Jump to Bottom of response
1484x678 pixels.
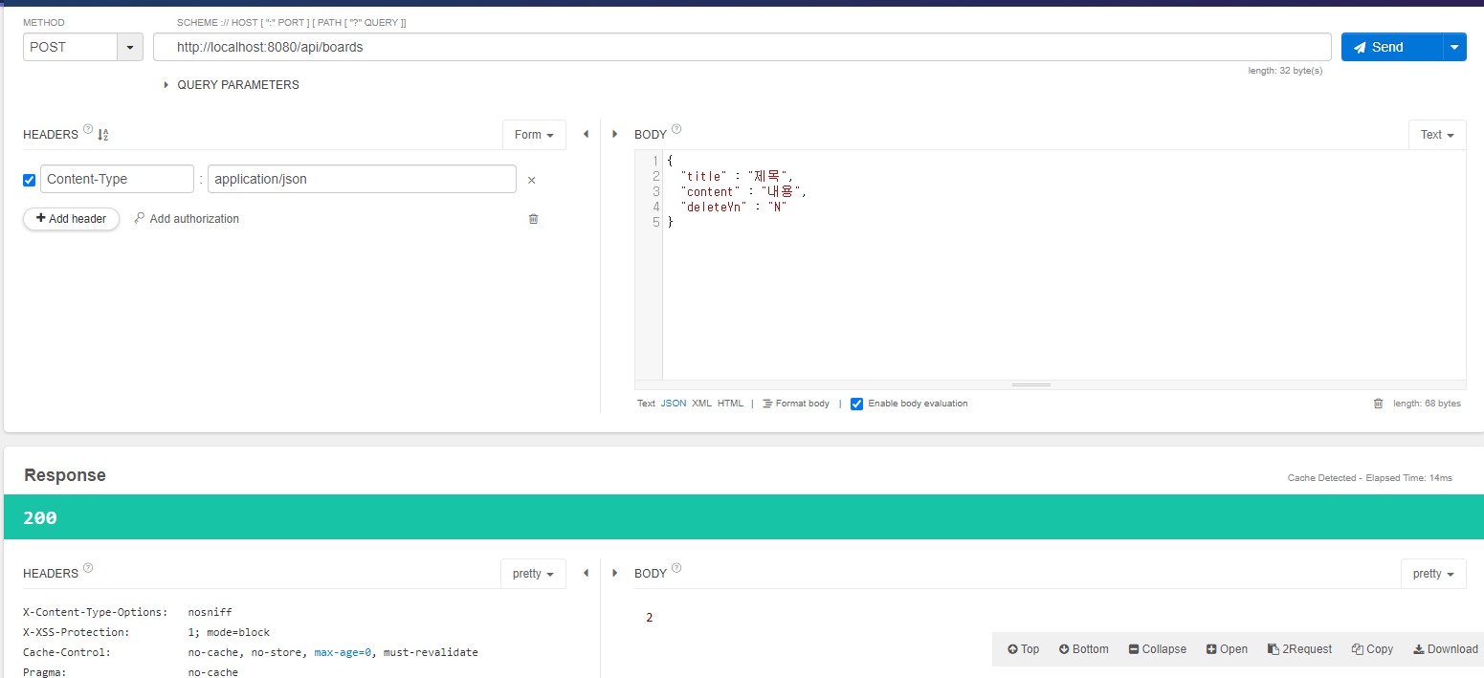click(1083, 649)
